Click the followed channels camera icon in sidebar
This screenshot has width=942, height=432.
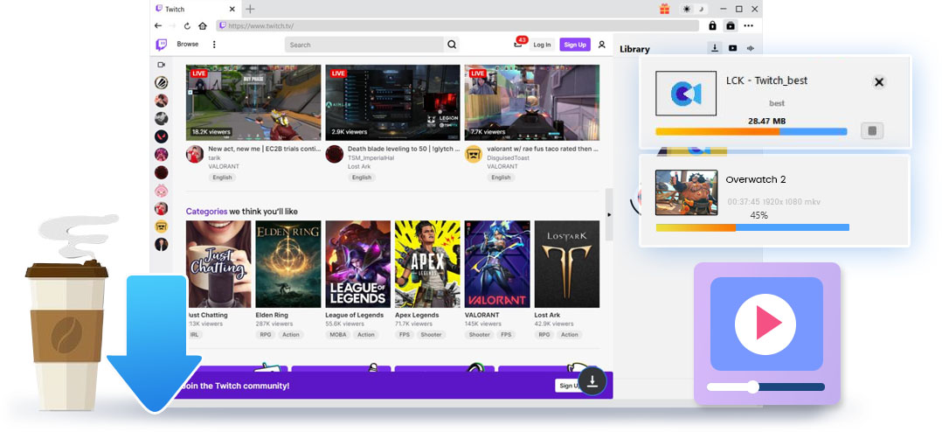pyautogui.click(x=161, y=65)
